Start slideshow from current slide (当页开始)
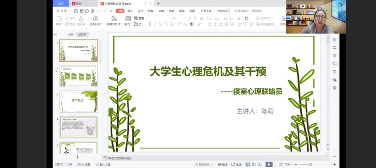The image size is (376, 168). pos(95,19)
